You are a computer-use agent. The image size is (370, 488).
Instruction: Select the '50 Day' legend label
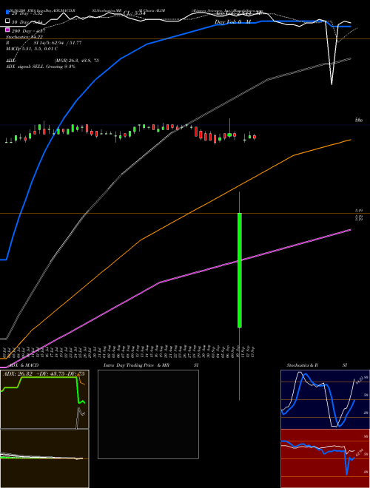point(19,22)
